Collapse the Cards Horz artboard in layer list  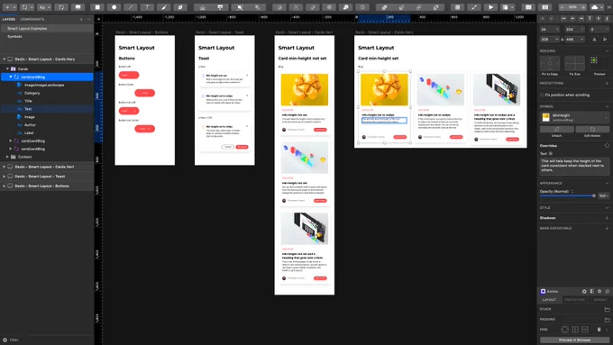click(5, 59)
